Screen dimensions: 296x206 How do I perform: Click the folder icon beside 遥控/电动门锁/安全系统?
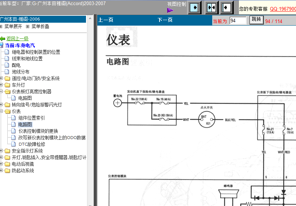(x=7, y=78)
